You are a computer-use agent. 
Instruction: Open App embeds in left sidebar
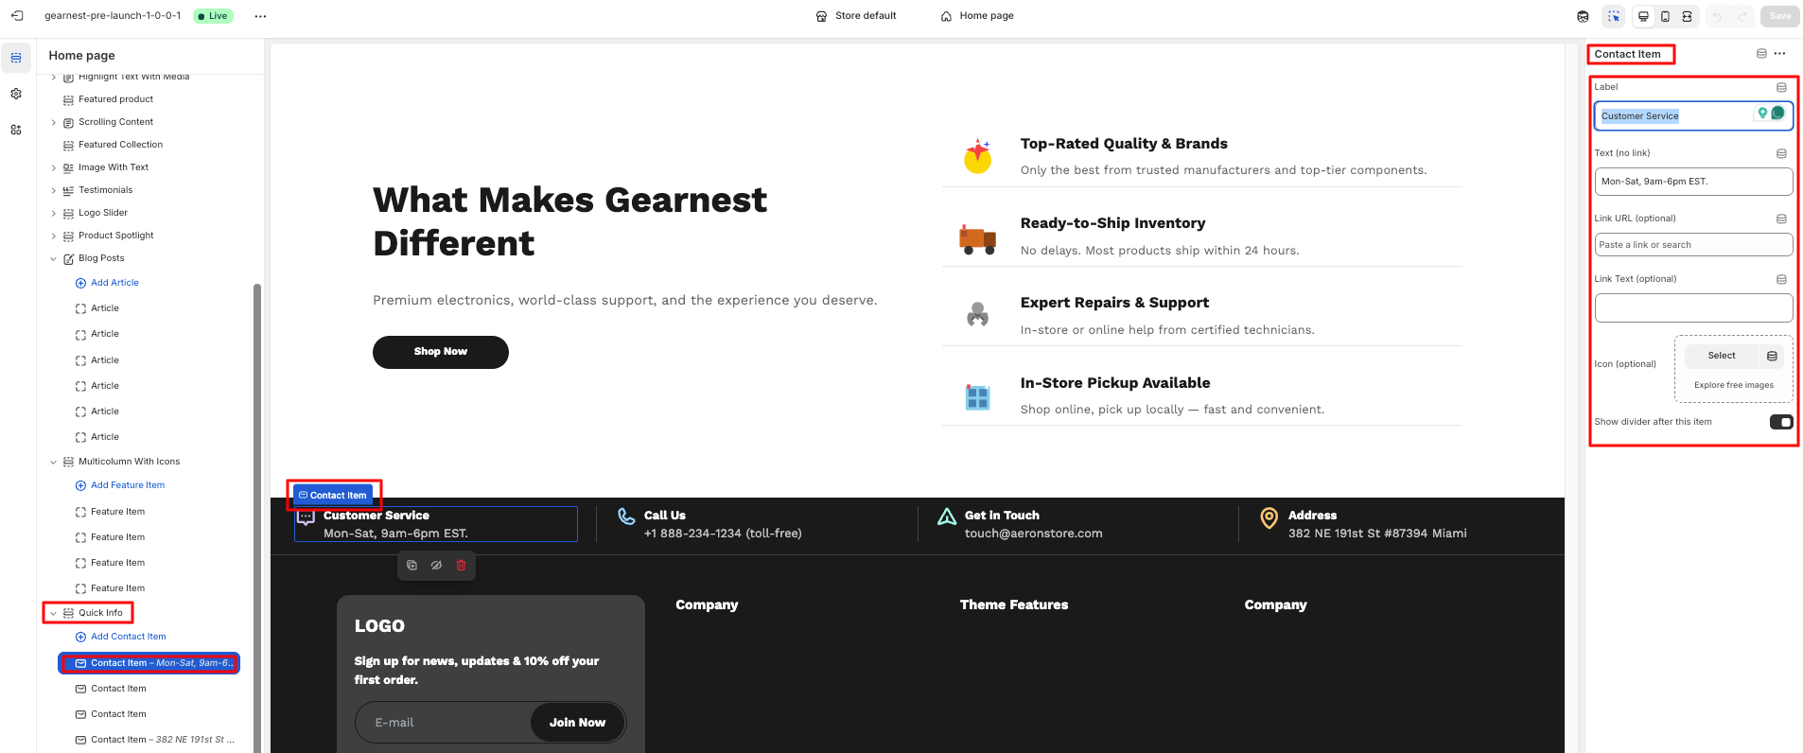(x=16, y=130)
